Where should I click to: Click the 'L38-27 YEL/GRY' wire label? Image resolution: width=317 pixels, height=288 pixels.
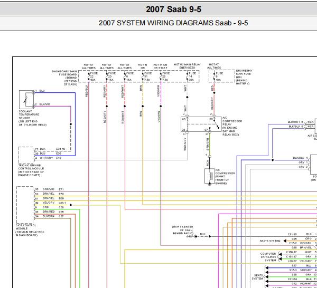[300, 261]
